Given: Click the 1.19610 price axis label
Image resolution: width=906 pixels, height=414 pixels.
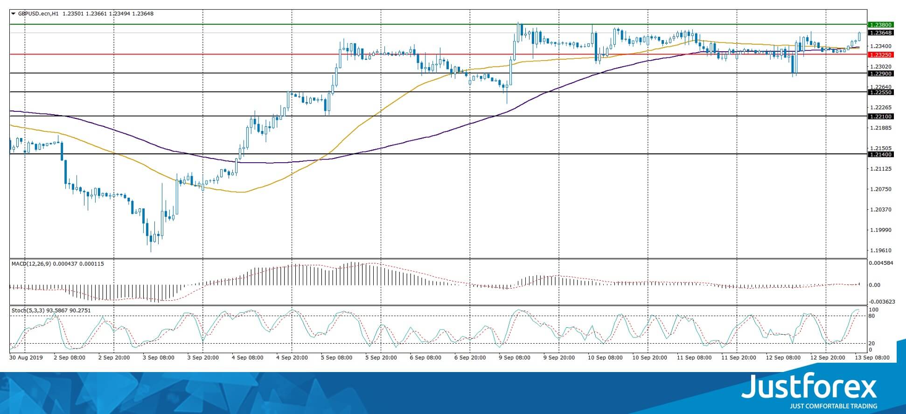Looking at the screenshot, I should point(880,250).
